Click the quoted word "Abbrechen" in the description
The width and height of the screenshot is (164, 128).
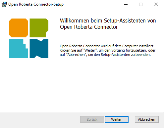(76, 55)
